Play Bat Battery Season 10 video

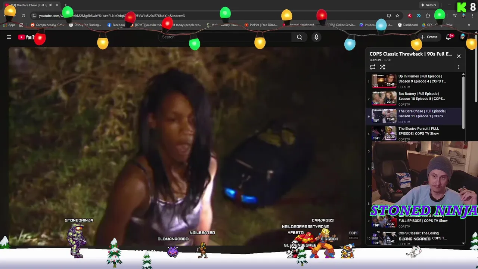[x=415, y=99]
